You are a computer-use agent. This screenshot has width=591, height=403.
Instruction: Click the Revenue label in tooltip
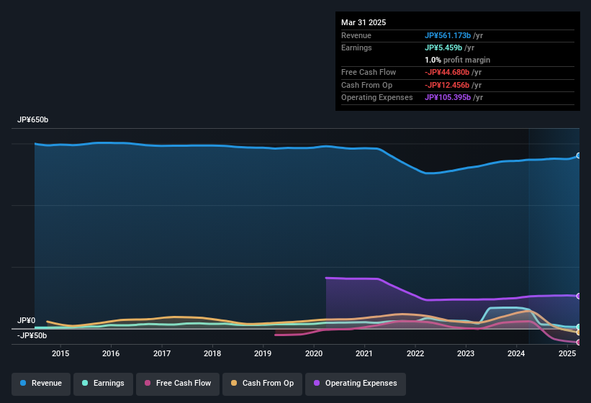(356, 35)
